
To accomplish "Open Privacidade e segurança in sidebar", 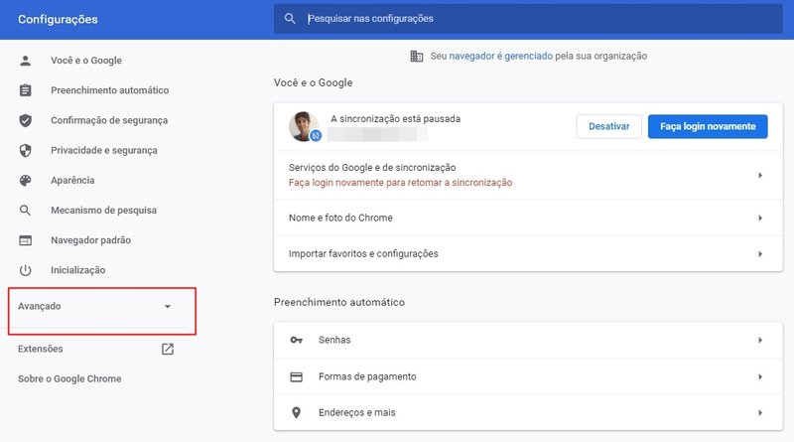I will (104, 150).
